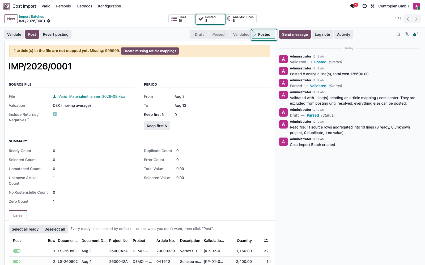
Task: Open the Analytic Lines stat button
Action: pyautogui.click(x=241, y=19)
